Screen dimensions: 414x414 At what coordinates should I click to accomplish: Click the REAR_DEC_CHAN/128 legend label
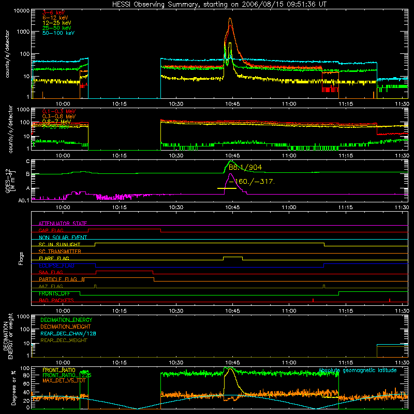(x=68, y=333)
